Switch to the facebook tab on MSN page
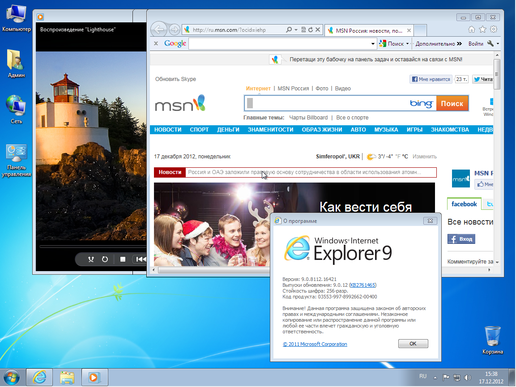The image size is (516, 387). (x=464, y=204)
